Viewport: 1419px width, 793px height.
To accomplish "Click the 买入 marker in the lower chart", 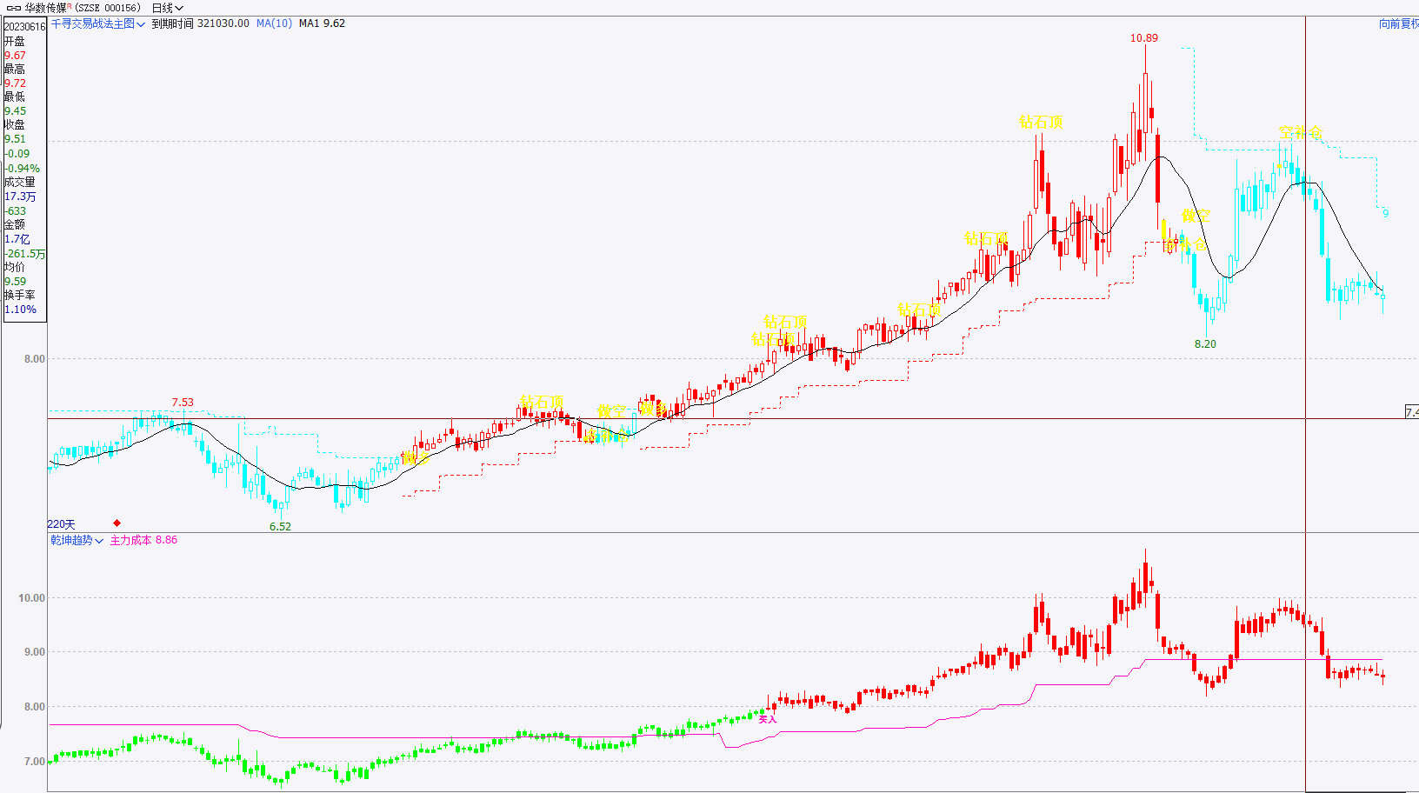I will pos(767,719).
